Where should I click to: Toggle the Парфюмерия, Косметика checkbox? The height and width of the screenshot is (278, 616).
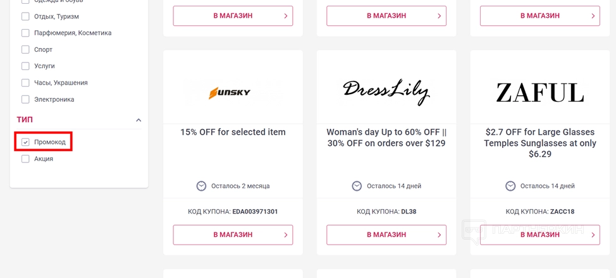(26, 33)
